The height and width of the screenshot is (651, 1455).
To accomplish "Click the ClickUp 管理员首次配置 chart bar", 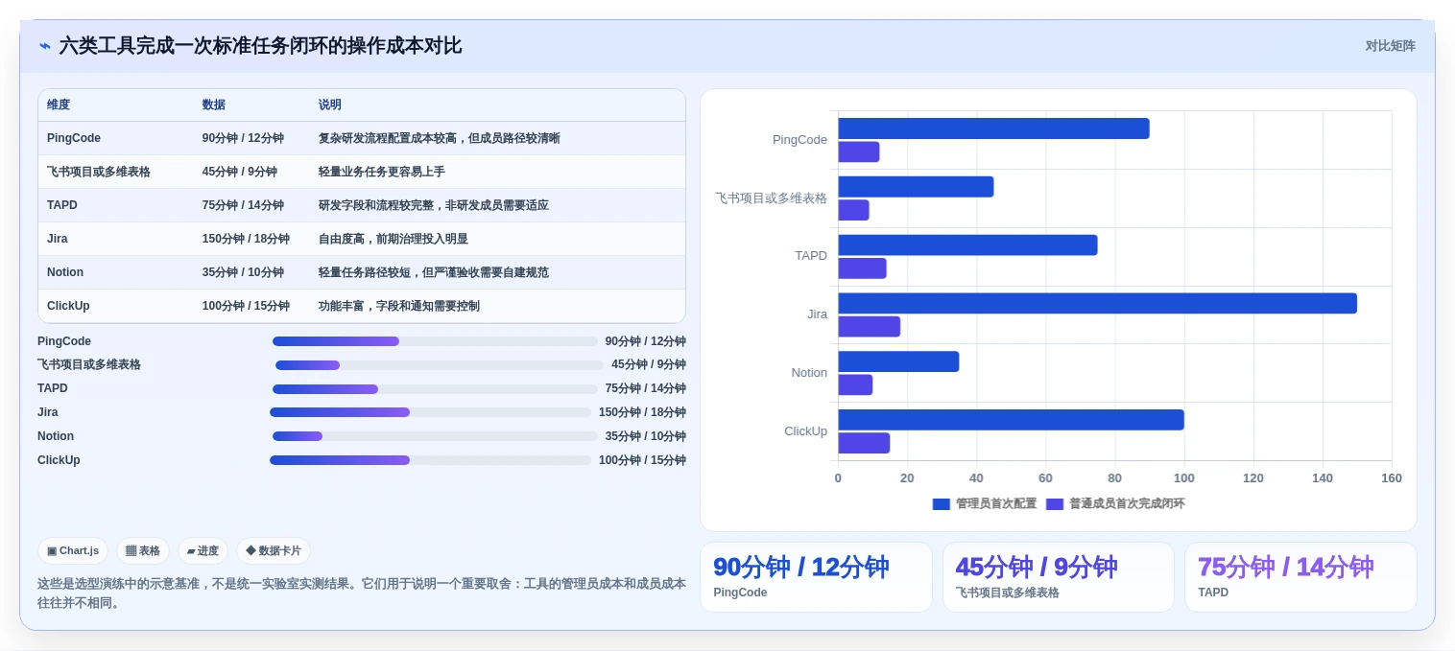I will 1011,420.
